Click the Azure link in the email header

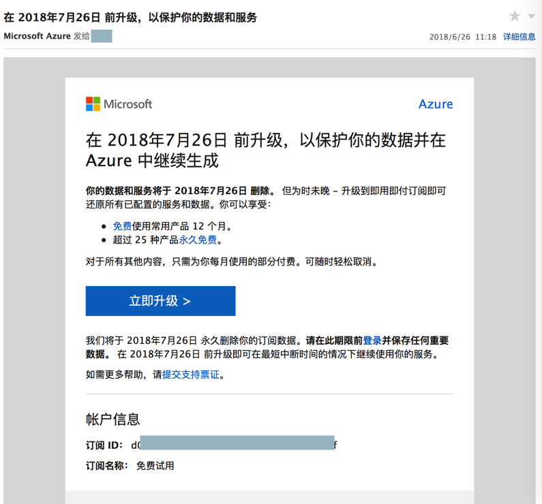(436, 104)
